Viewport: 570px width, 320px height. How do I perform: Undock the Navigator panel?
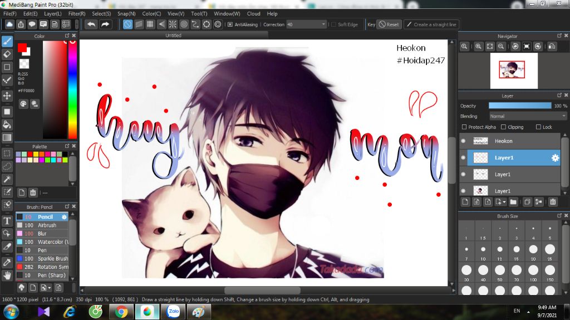point(559,36)
